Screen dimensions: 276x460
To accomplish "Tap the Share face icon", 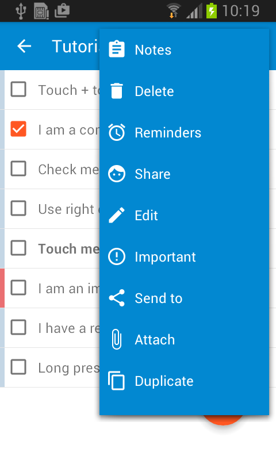I will tap(117, 174).
